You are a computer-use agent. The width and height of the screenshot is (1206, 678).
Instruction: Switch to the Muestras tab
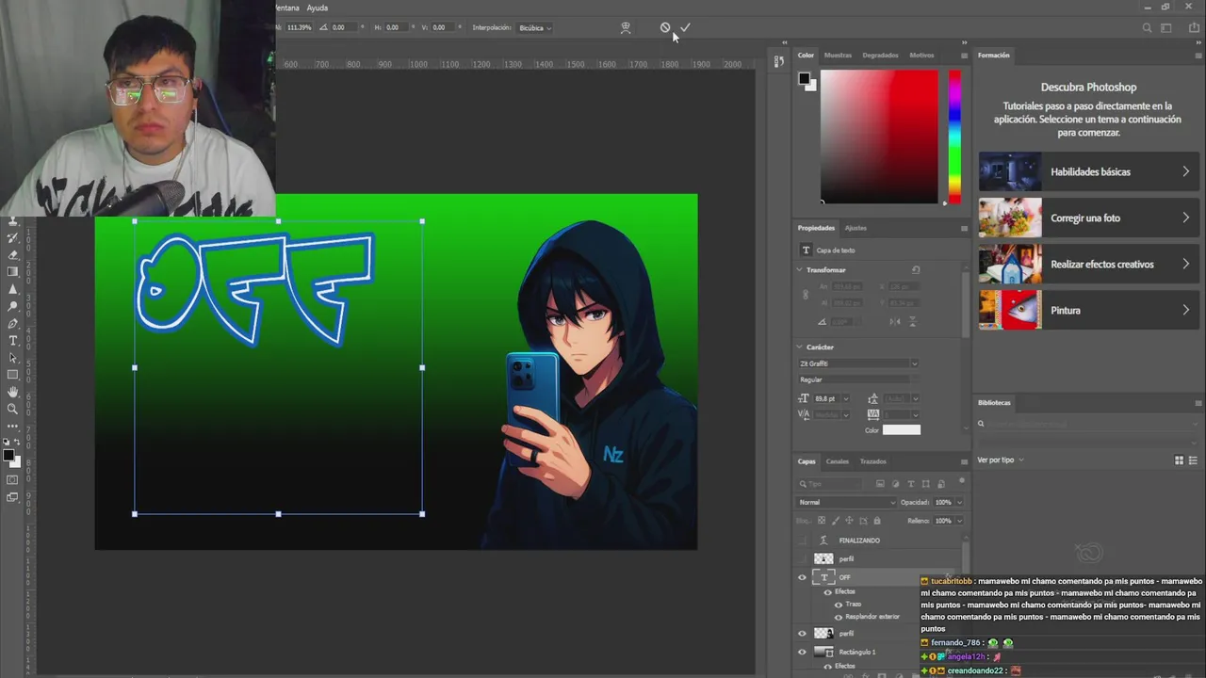click(x=838, y=55)
